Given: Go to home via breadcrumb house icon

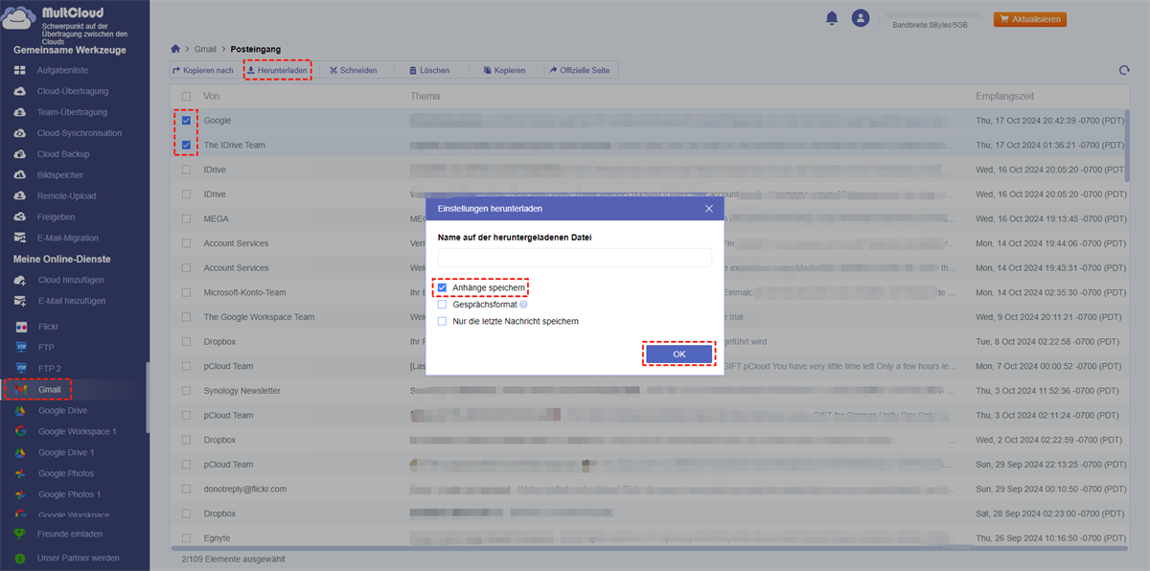Looking at the screenshot, I should point(175,49).
